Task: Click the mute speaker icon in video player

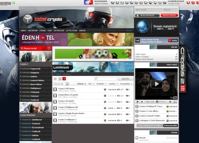Action: 142,102
